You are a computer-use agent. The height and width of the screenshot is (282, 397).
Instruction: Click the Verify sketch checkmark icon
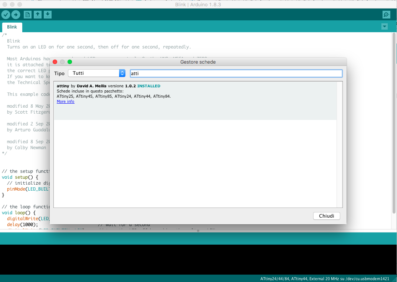pyautogui.click(x=6, y=15)
